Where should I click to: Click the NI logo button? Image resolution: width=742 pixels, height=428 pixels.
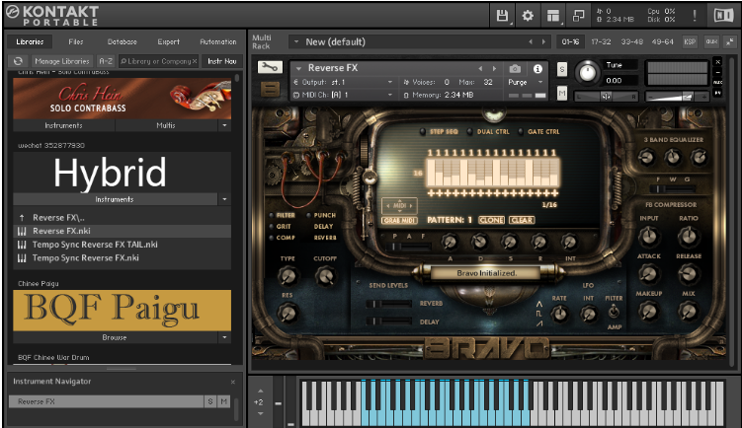(x=723, y=15)
